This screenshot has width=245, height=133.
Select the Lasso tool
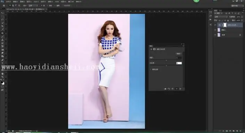click(2, 19)
